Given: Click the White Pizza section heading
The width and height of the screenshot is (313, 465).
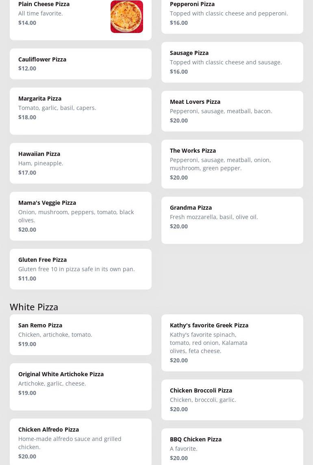Looking at the screenshot, I should tap(34, 307).
